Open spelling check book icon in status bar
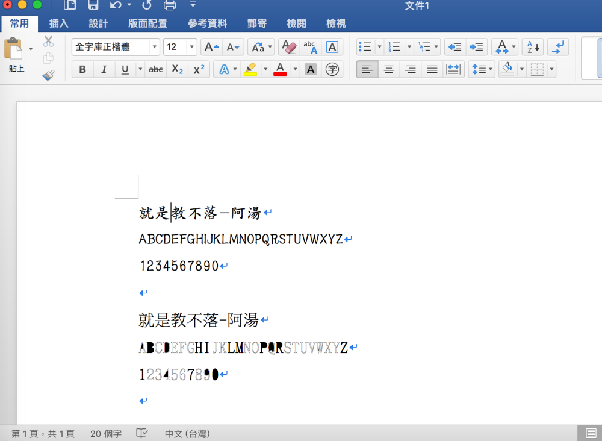The height and width of the screenshot is (441, 602). point(141,433)
